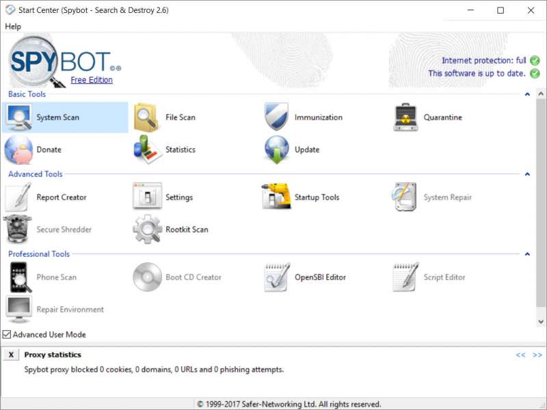Viewport: 547px width, 410px height.
Task: Close the Proxy statistics panel with X
Action: point(11,355)
